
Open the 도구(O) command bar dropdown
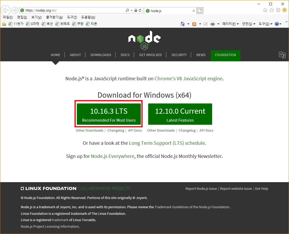(265, 24)
